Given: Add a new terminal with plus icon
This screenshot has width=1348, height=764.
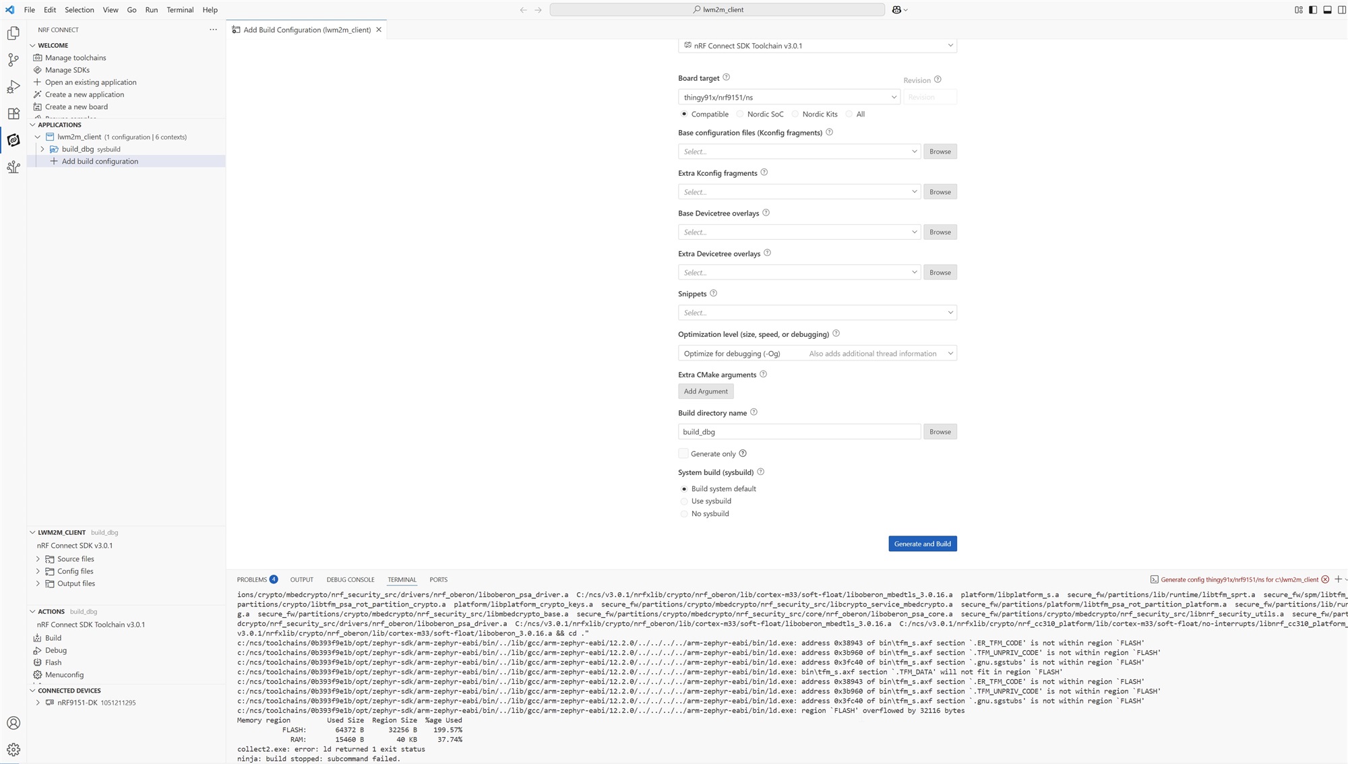Looking at the screenshot, I should [1338, 579].
